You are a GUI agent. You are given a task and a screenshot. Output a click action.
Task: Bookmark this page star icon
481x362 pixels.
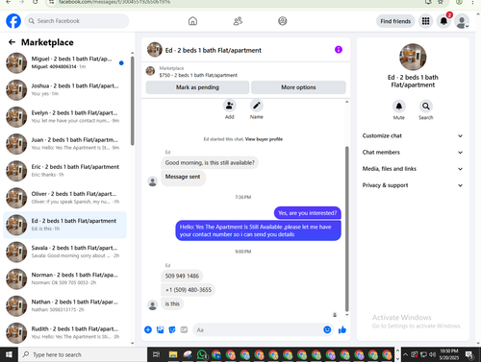441,2
